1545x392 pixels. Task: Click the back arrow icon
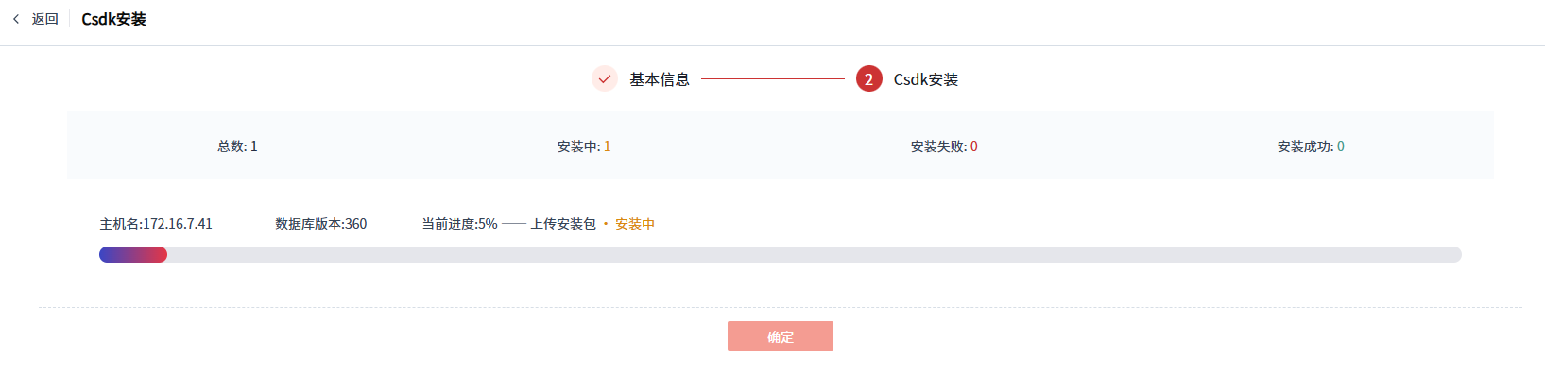coord(16,19)
